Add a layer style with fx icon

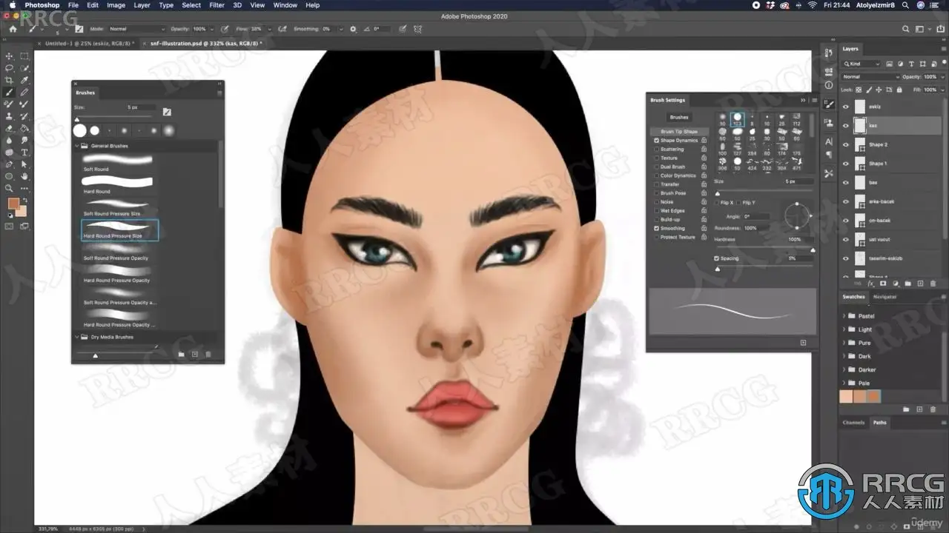click(x=871, y=283)
